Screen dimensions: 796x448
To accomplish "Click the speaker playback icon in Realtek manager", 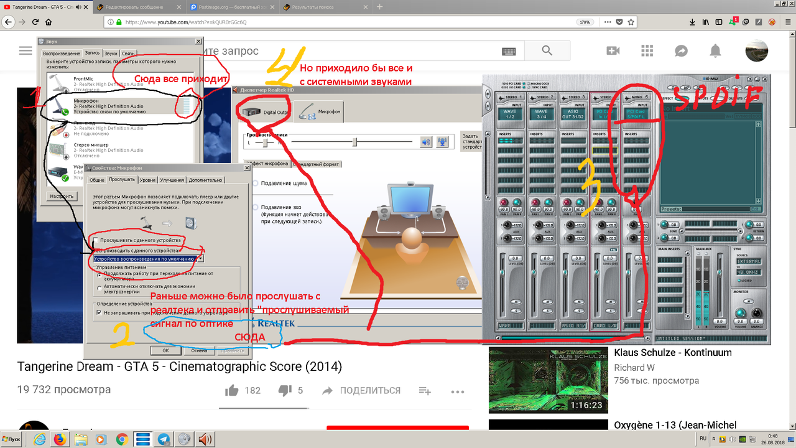I will [x=425, y=142].
